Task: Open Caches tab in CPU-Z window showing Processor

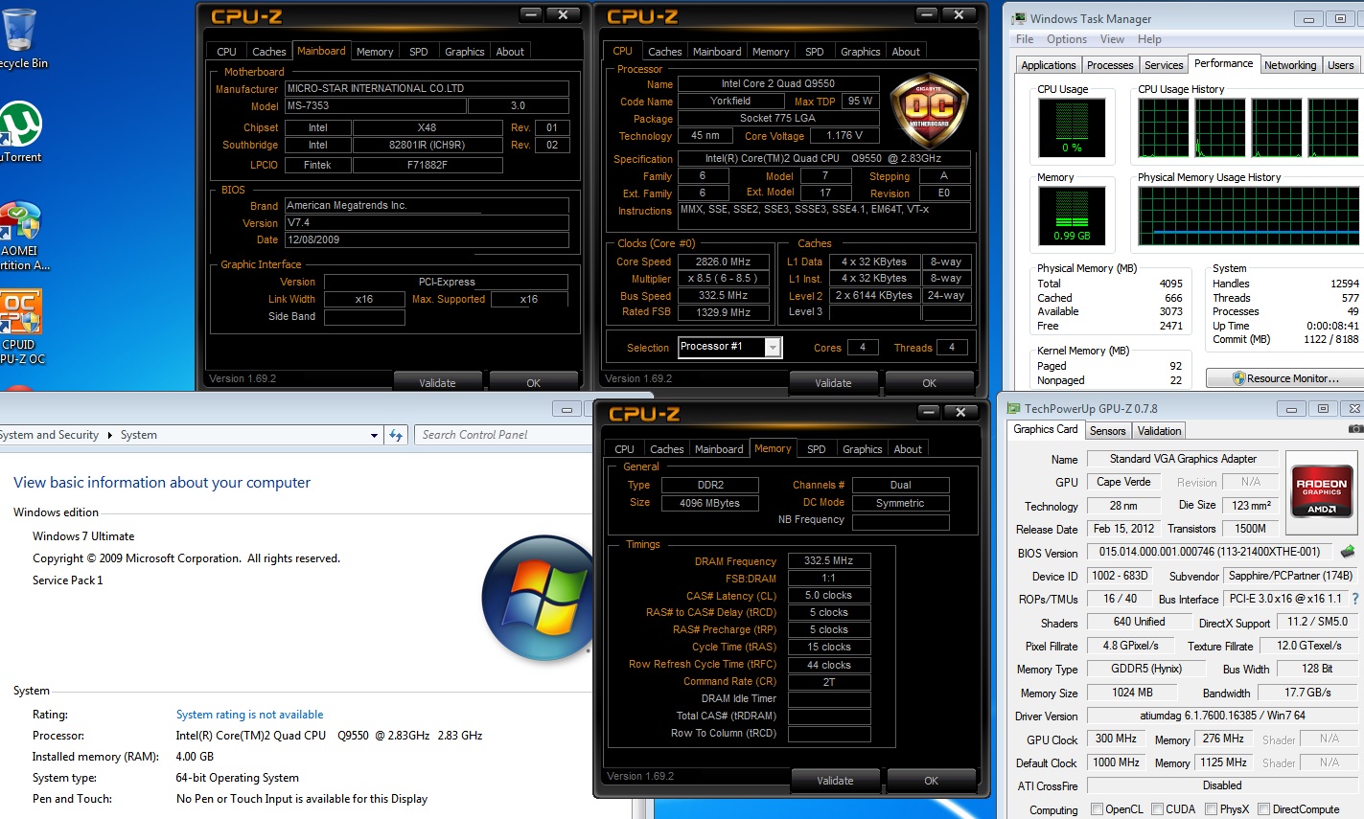Action: pyautogui.click(x=665, y=52)
